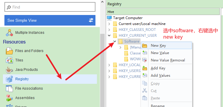The image size is (223, 107).
Task: Choose Cut in the context menu
Action: coord(166,91)
